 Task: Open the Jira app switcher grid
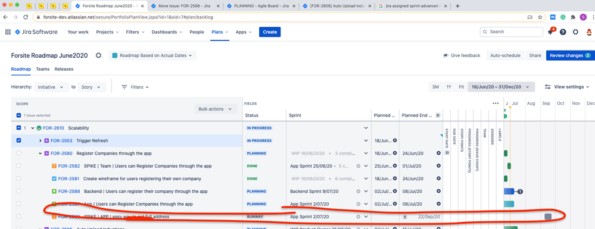pos(8,32)
